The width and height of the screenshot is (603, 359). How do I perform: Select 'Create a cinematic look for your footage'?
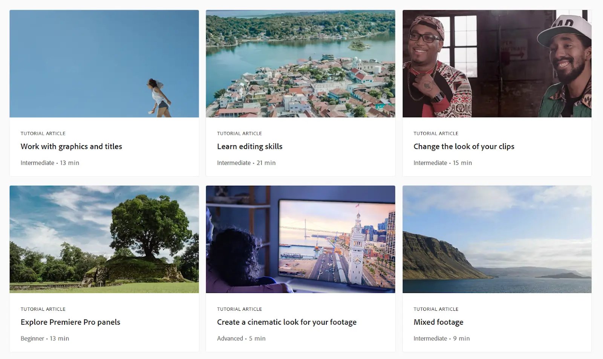tap(286, 322)
